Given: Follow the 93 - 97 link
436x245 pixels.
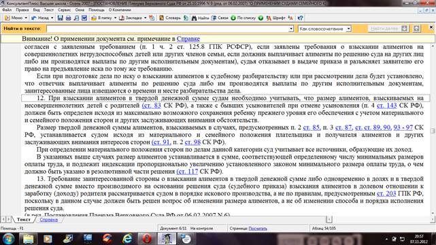Looking at the screenshot, I should tap(403, 127).
